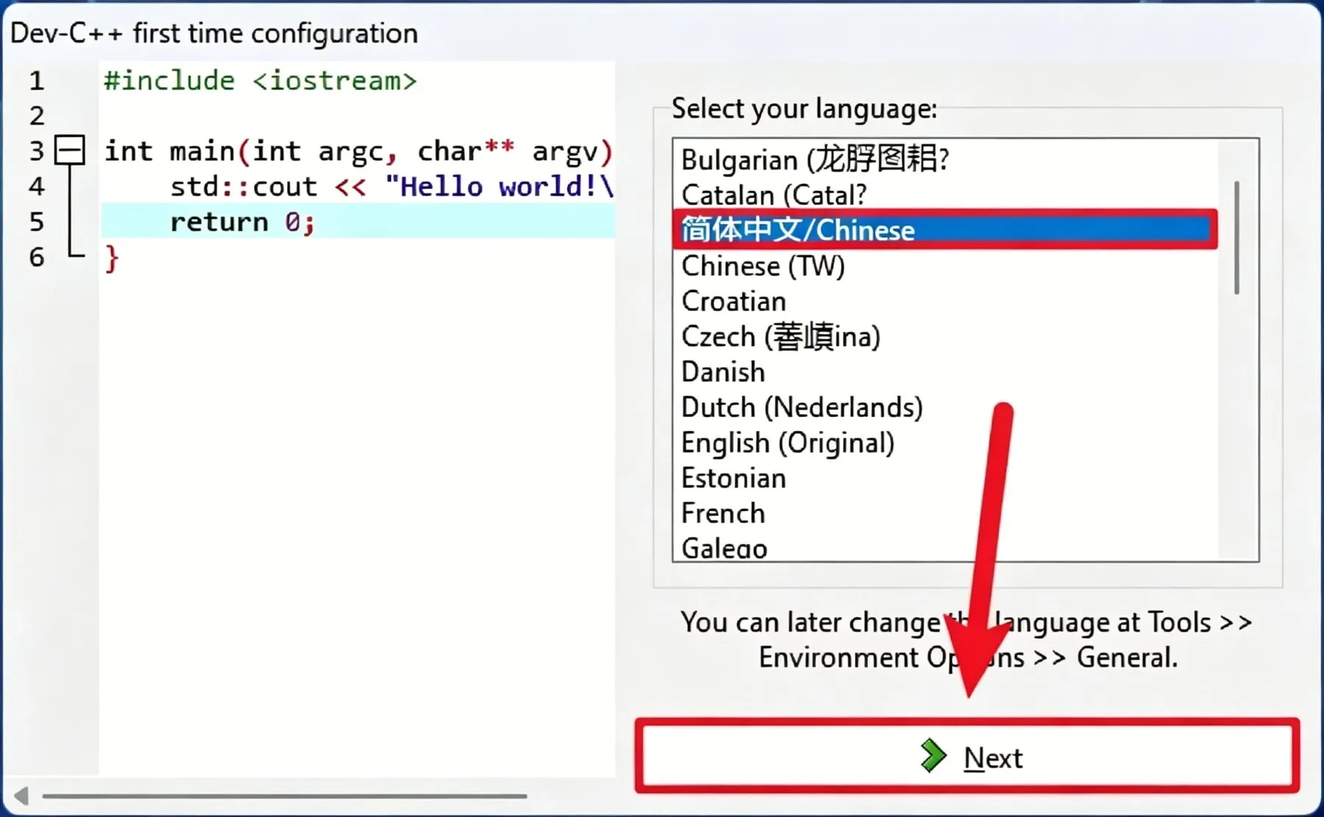
Task: Choose Chinese (TW) from the list
Action: click(945, 265)
